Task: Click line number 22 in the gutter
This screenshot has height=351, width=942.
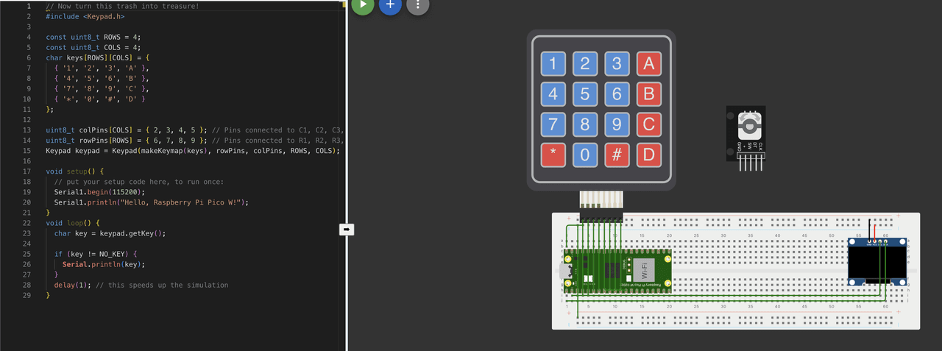Action: click(x=27, y=222)
